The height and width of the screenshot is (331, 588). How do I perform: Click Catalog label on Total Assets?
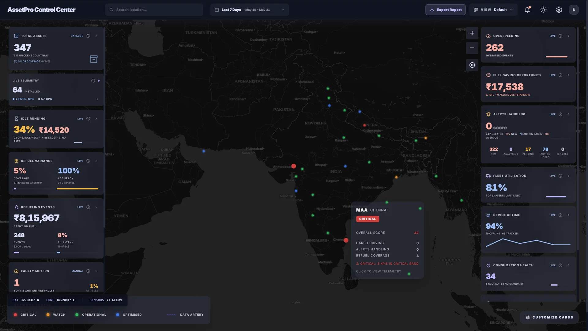point(77,36)
